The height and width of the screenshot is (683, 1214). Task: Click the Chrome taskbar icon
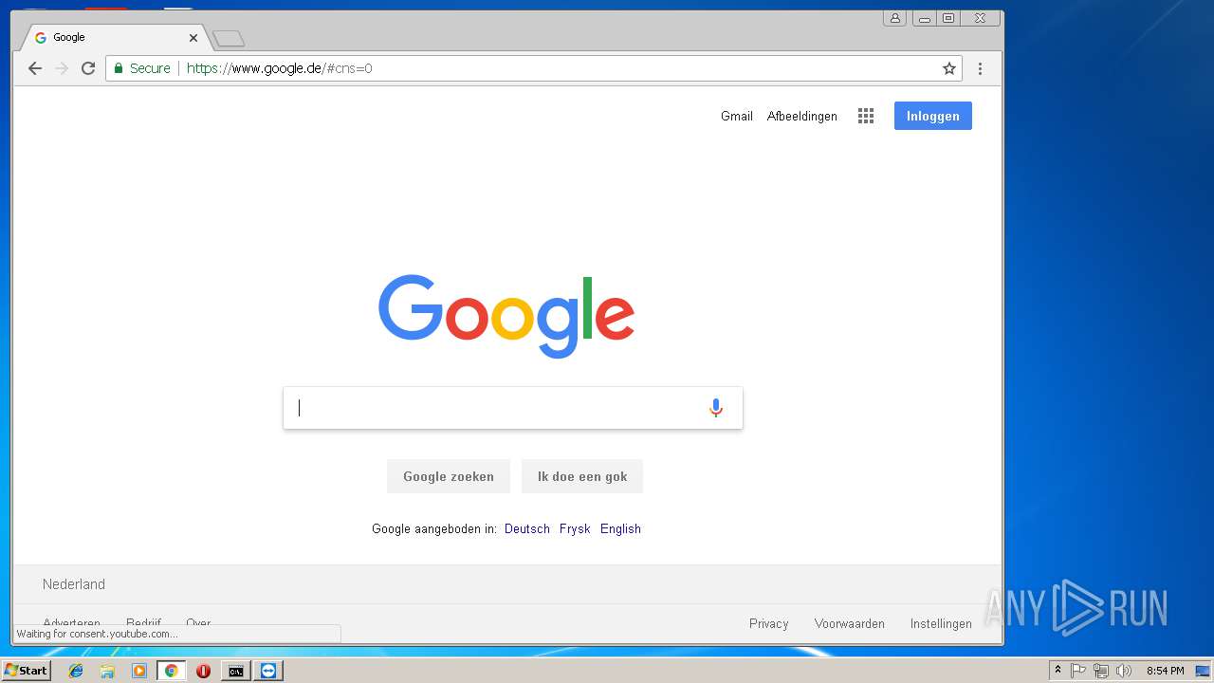pyautogui.click(x=172, y=671)
